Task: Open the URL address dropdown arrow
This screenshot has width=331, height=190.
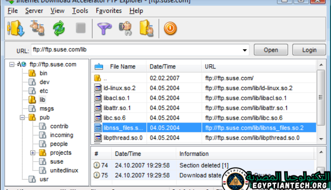Action: tap(244, 50)
